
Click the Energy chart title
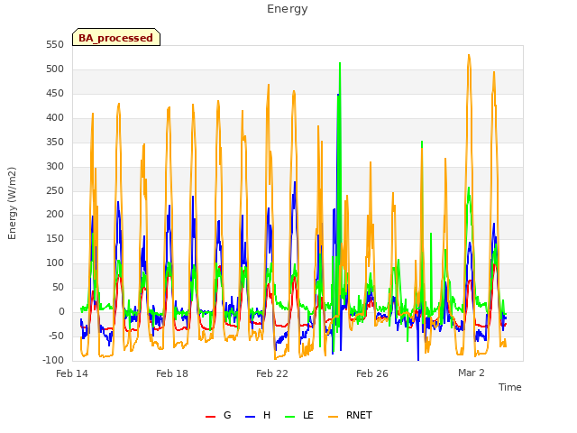287,9
